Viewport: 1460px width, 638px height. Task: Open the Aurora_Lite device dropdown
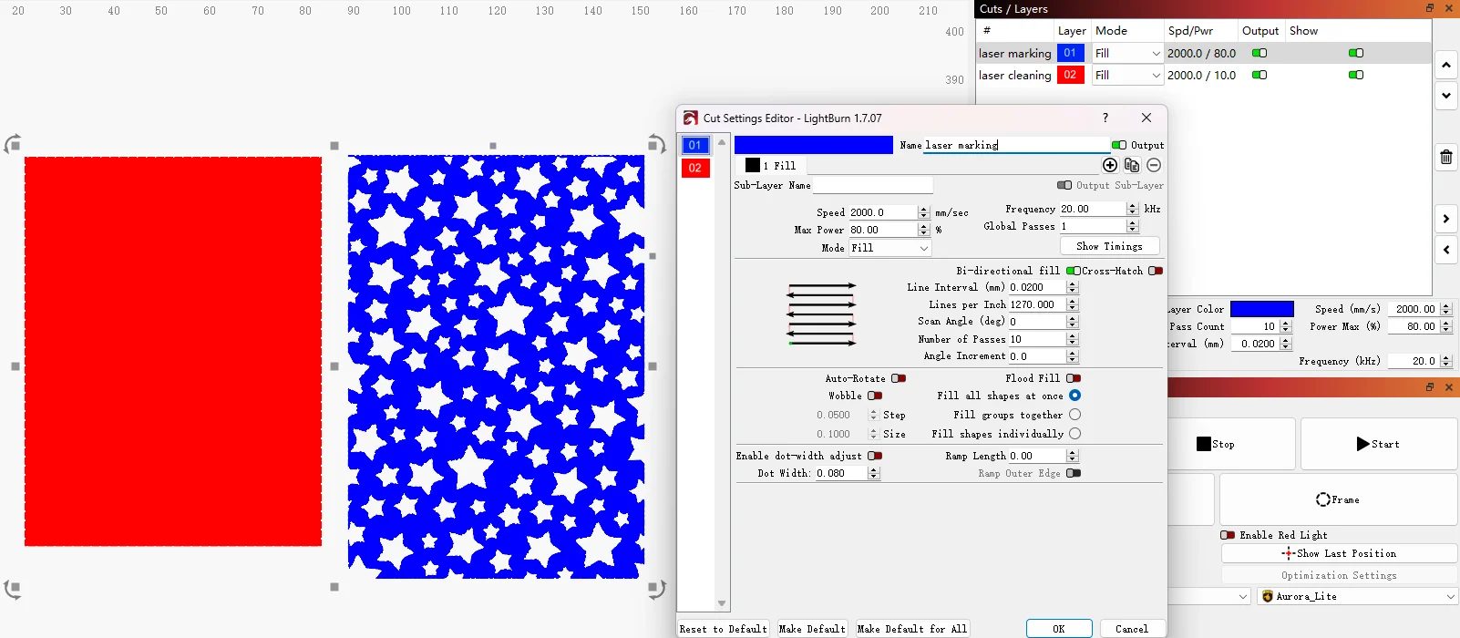click(x=1358, y=596)
